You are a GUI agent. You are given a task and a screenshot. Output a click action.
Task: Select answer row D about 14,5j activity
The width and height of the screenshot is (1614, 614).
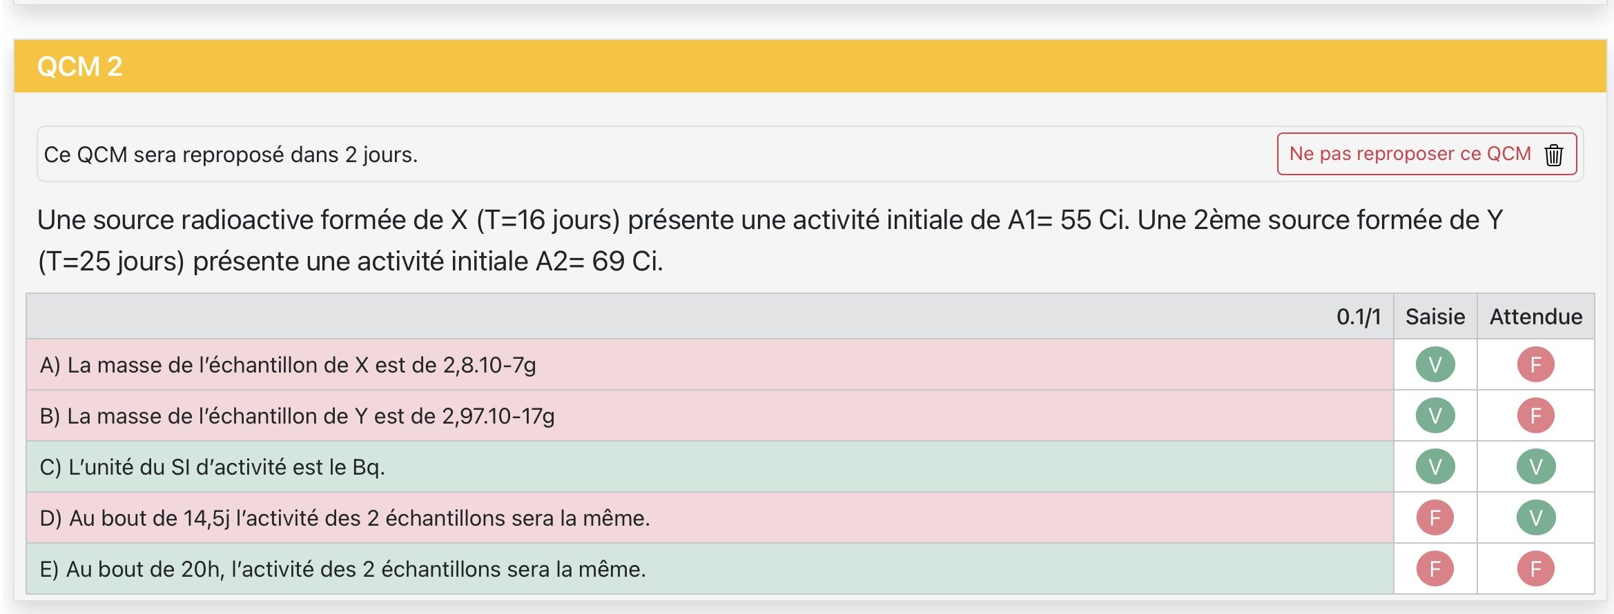(x=344, y=518)
